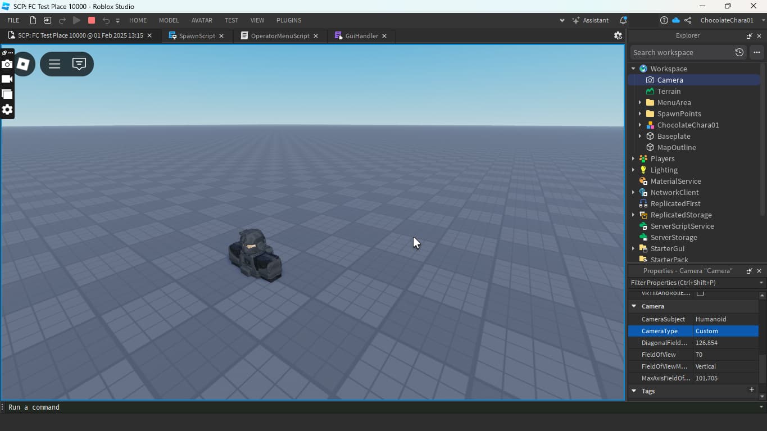Open capture settings via the gear icon
The image size is (767, 431).
pyautogui.click(x=7, y=110)
